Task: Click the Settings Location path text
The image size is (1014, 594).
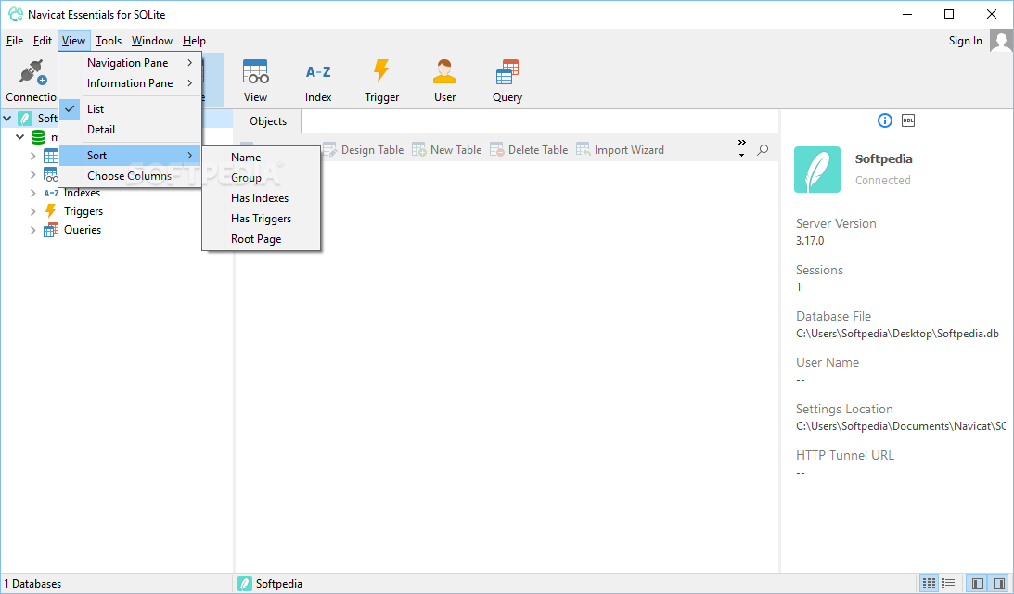Action: point(901,426)
